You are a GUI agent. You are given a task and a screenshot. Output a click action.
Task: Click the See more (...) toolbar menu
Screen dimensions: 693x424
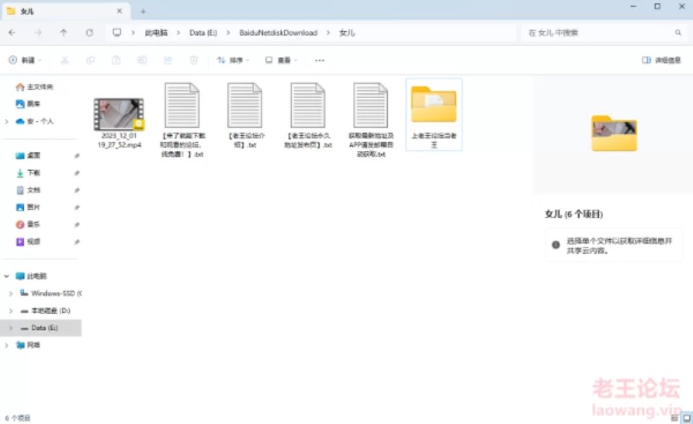tap(320, 60)
